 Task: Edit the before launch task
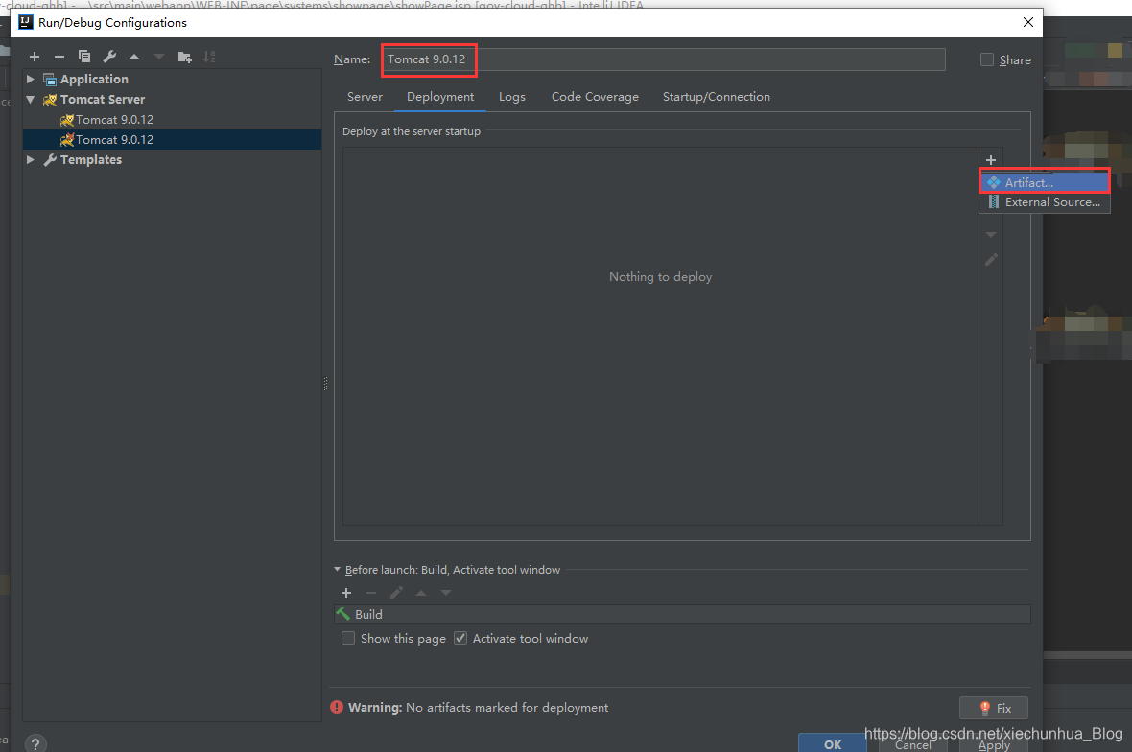[396, 593]
